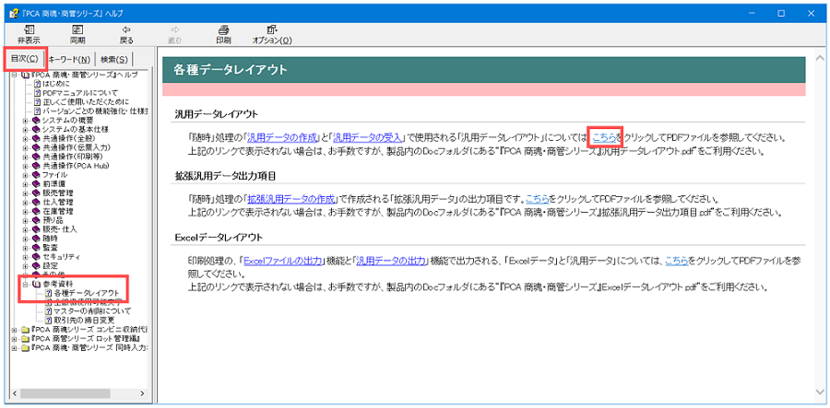The image size is (830, 408).
Task: Click the 正しくご使用いただくために page icon
Action: tap(37, 101)
